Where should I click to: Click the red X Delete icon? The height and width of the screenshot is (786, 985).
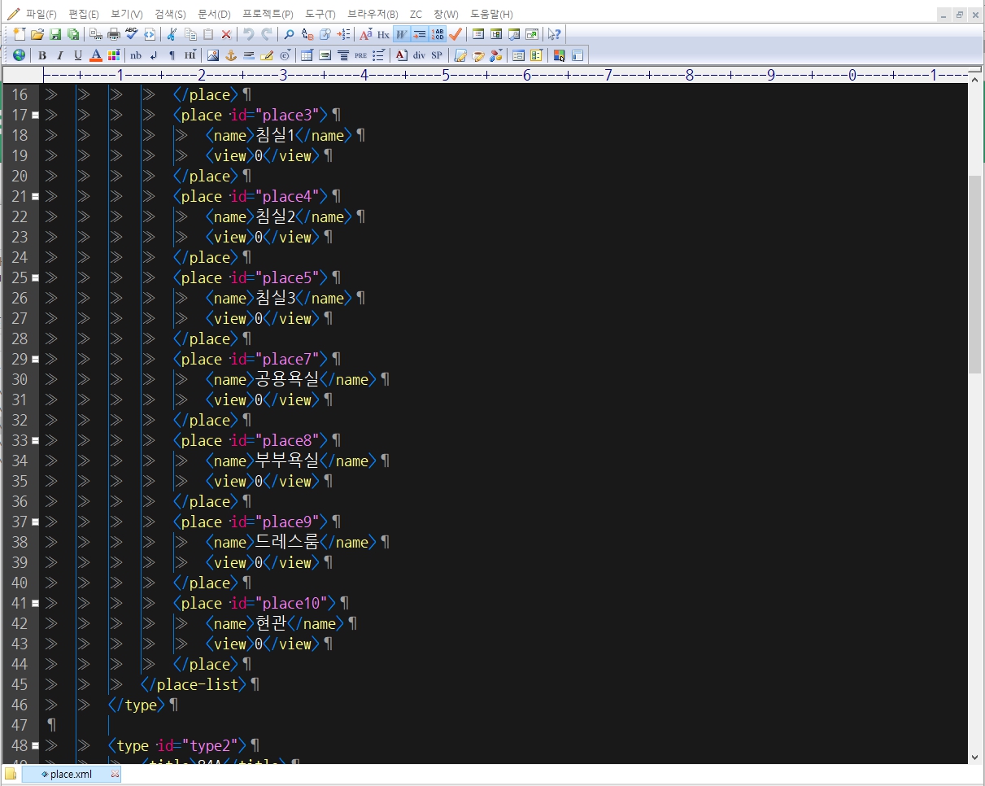tap(226, 34)
